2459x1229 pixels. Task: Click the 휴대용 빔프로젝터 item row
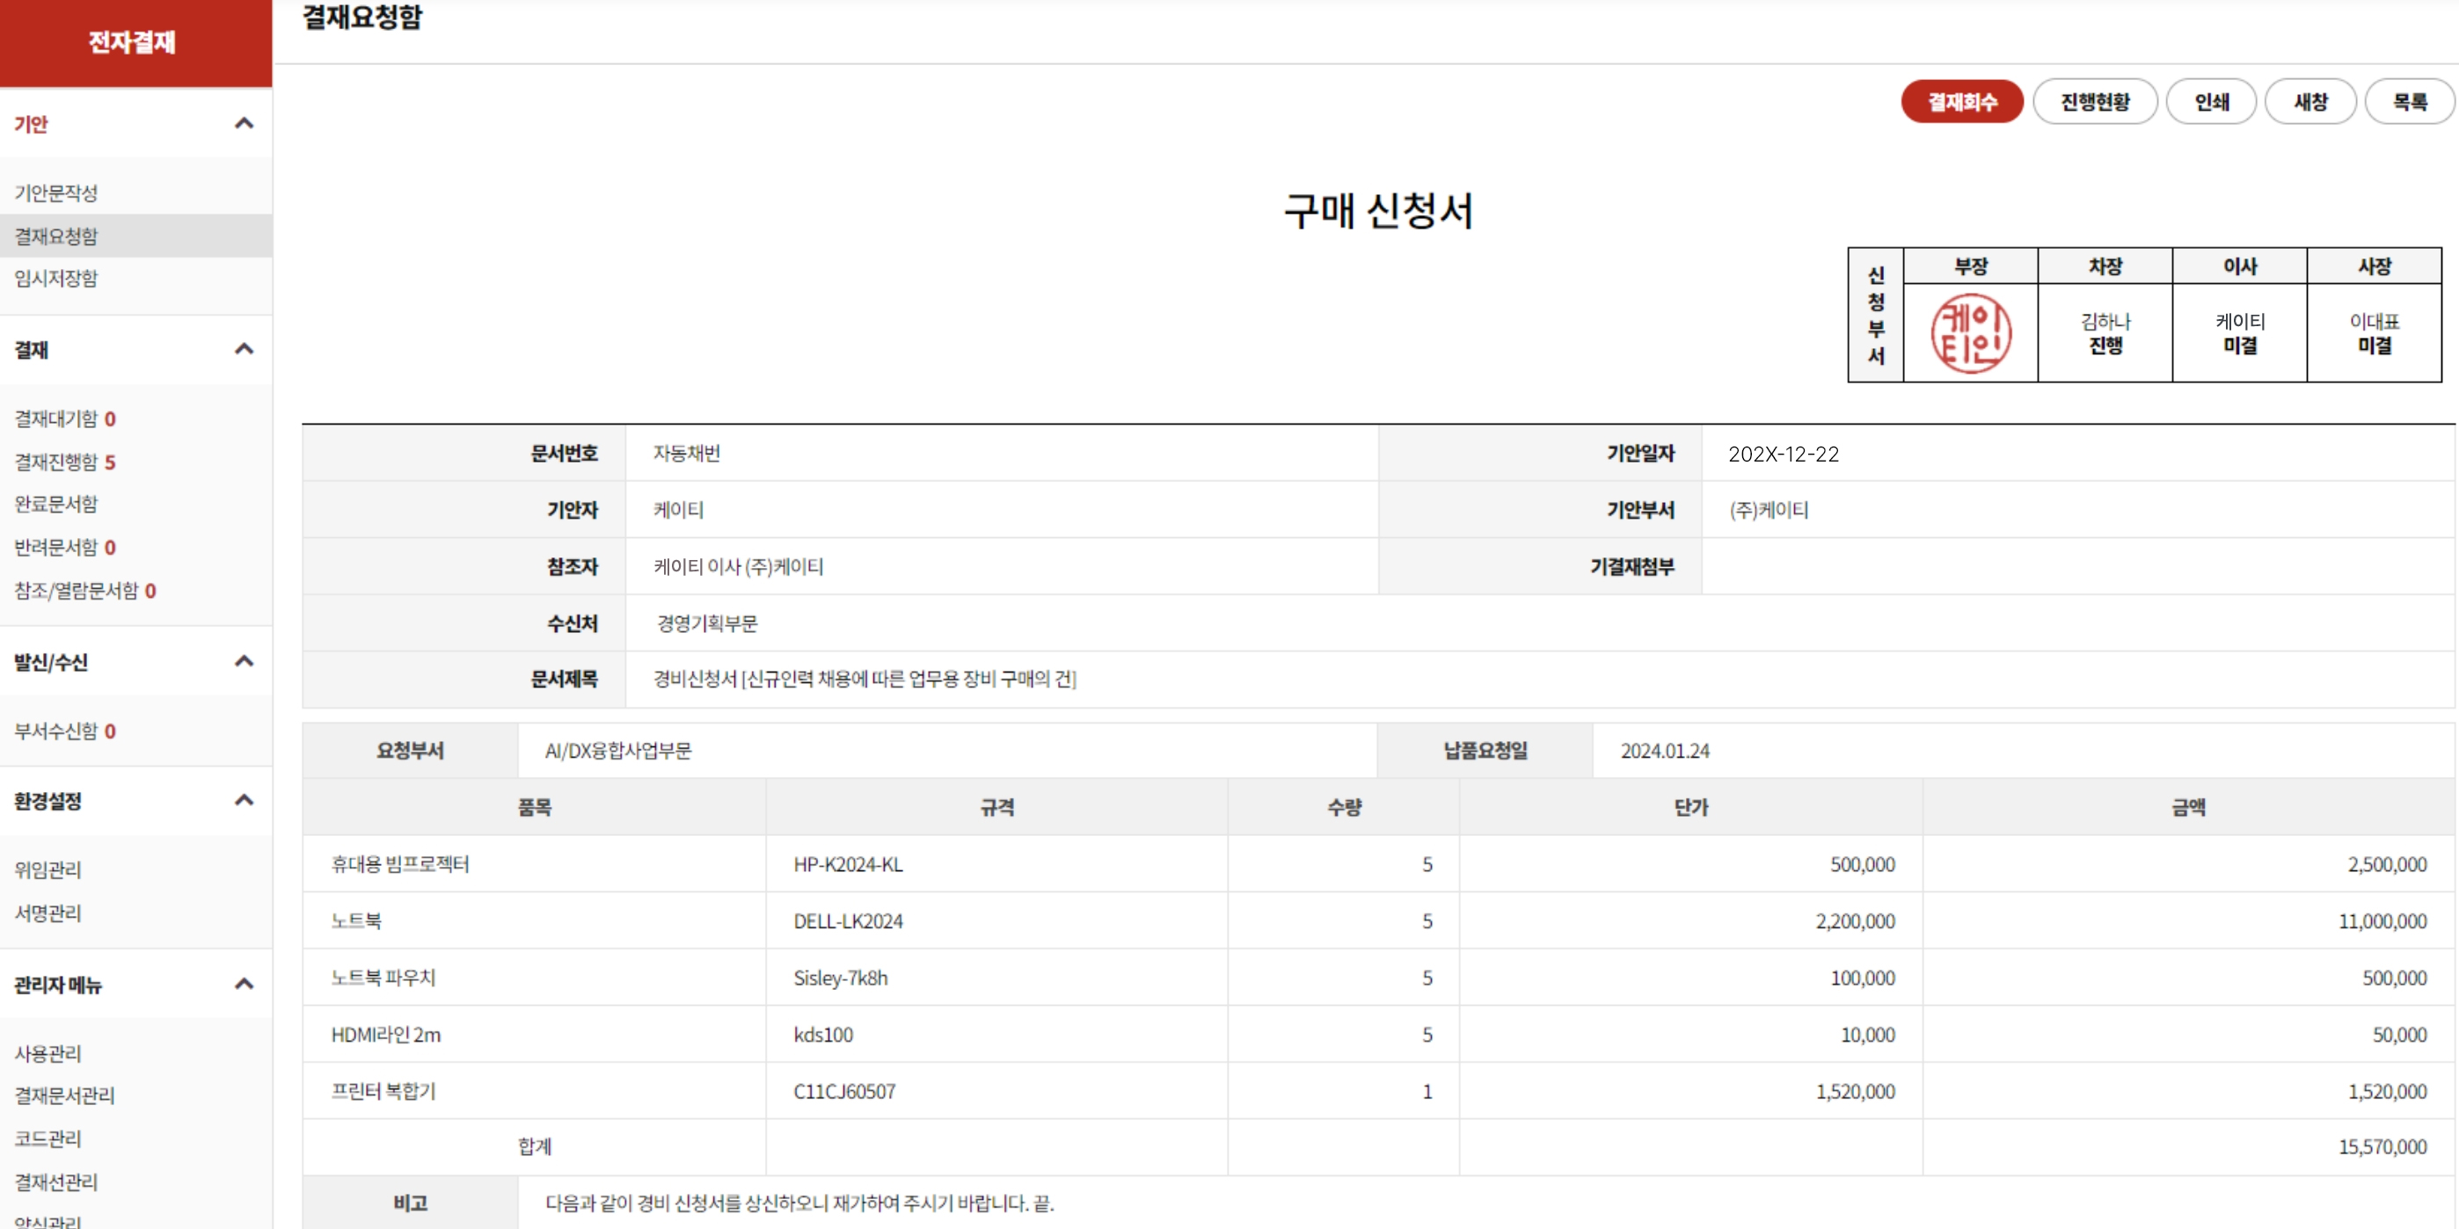coord(1377,863)
